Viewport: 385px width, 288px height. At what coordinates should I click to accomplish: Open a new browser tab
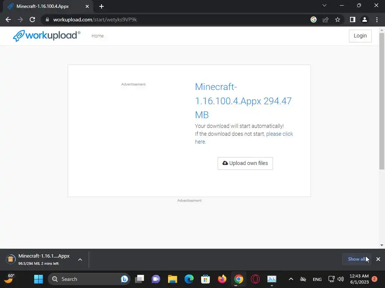click(102, 6)
